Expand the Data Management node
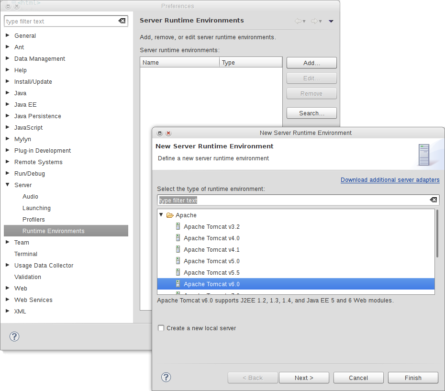Image resolution: width=445 pixels, height=391 pixels. pos(7,58)
